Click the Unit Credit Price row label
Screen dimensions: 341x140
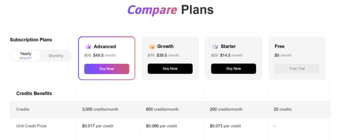point(31,126)
